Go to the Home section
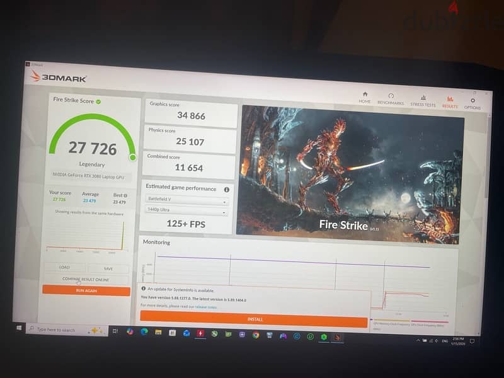 (365, 98)
